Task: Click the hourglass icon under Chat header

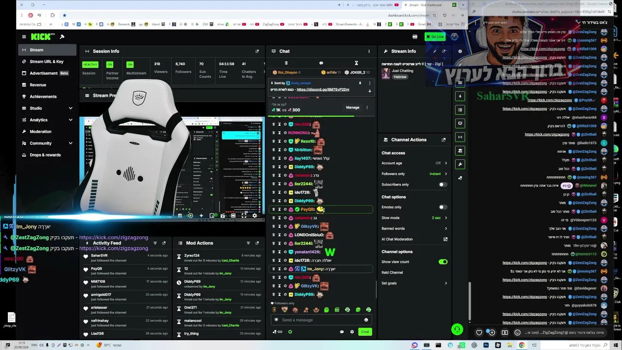Action: pyautogui.click(x=356, y=63)
